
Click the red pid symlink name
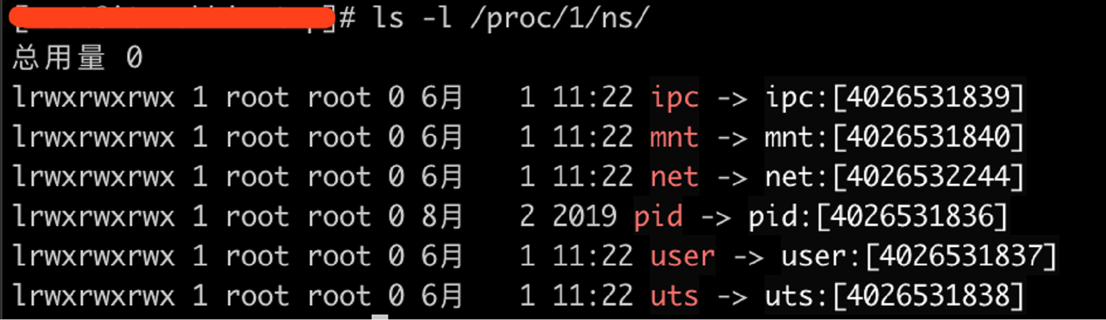[658, 217]
